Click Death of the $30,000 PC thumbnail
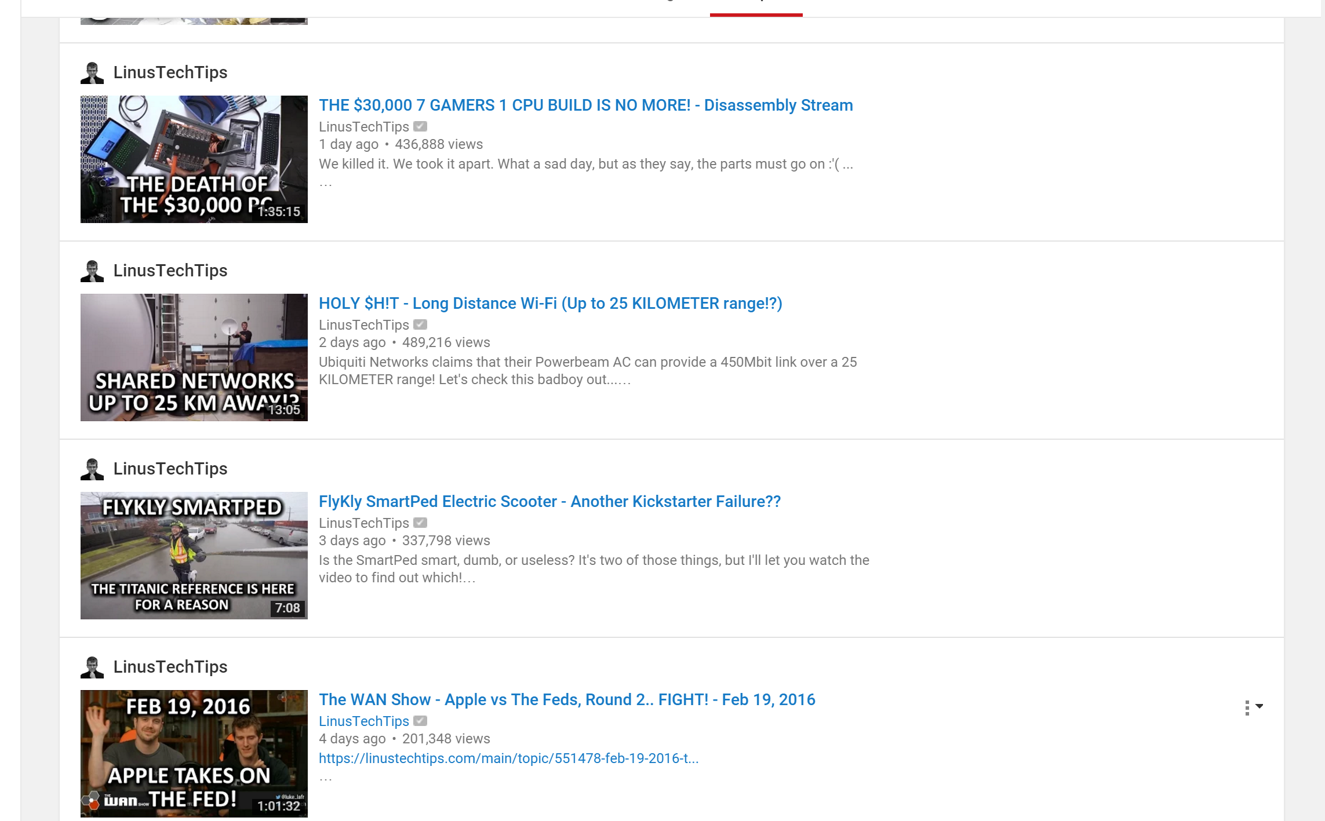The image size is (1325, 821). (194, 159)
